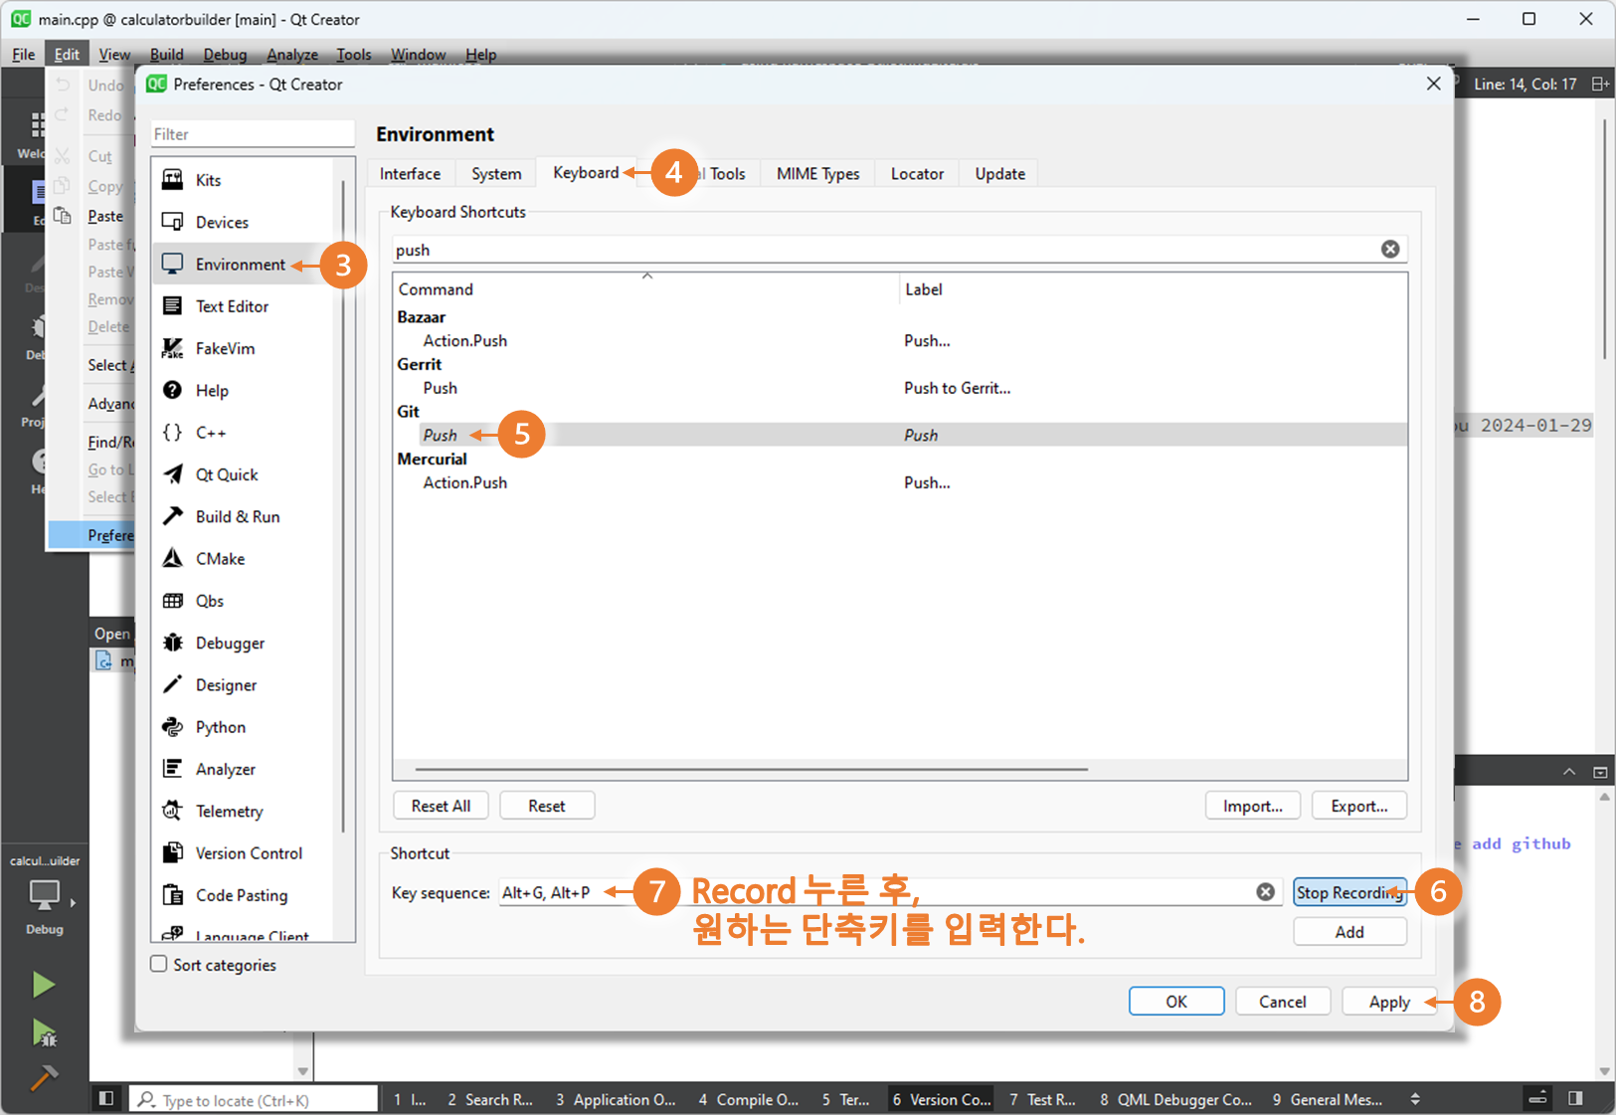
Task: Click the preferences Filter field
Action: [x=253, y=134]
